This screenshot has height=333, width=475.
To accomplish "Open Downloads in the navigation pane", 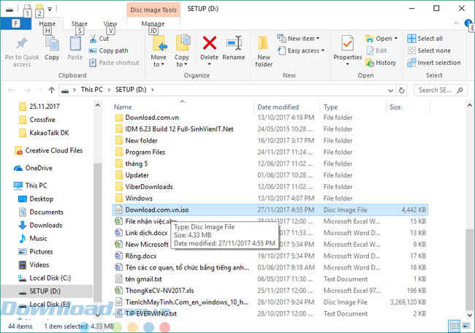I will click(x=40, y=225).
